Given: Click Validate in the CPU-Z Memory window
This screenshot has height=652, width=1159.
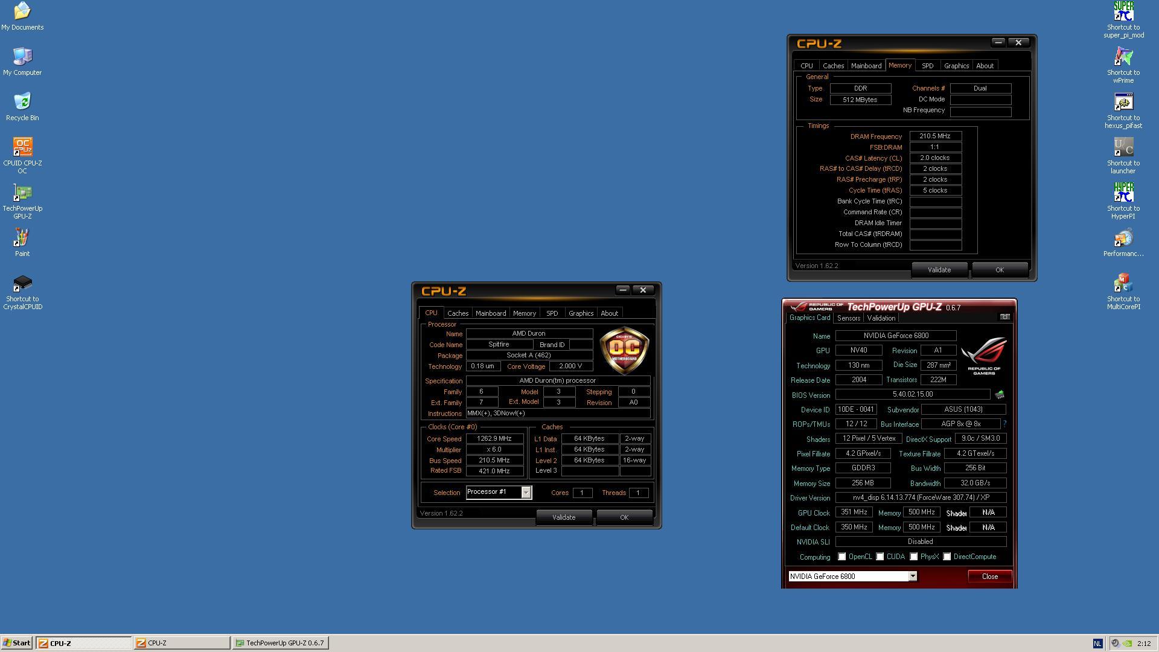Looking at the screenshot, I should [939, 270].
